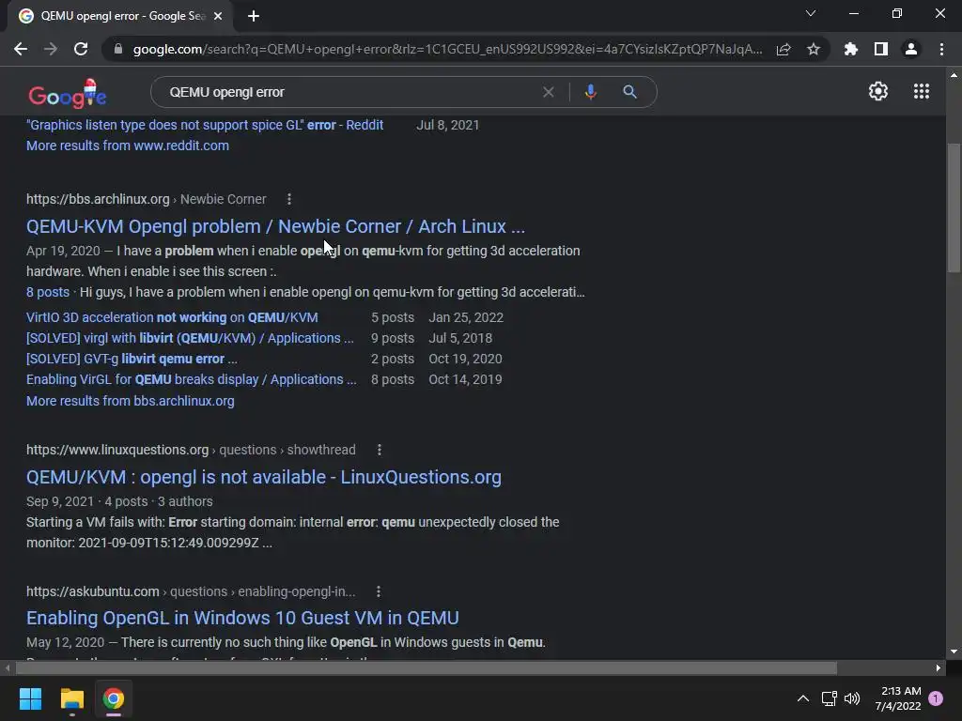The width and height of the screenshot is (962, 721).
Task: Open the Windows Start menu
Action: pos(30,698)
